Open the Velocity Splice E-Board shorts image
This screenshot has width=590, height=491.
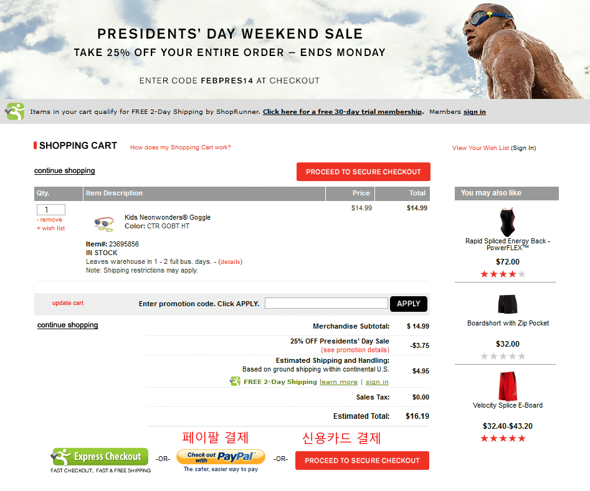(x=507, y=386)
